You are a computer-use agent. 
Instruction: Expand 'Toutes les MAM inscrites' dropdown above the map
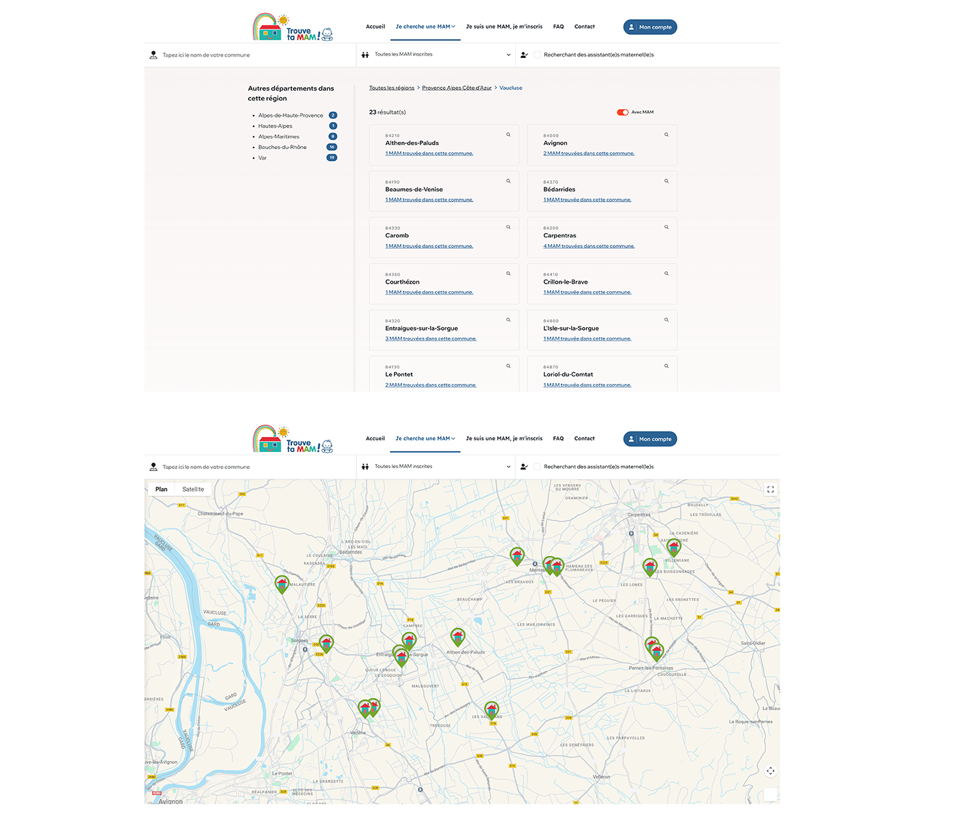point(436,467)
